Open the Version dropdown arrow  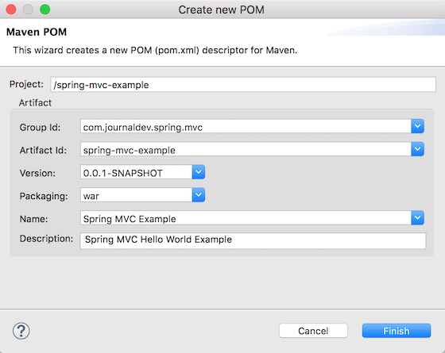199,172
